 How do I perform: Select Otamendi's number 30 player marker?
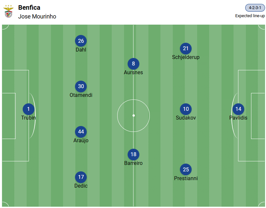pyautogui.click(x=81, y=87)
